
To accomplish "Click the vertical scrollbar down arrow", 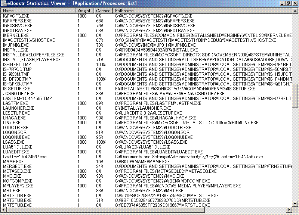I will (295, 204).
